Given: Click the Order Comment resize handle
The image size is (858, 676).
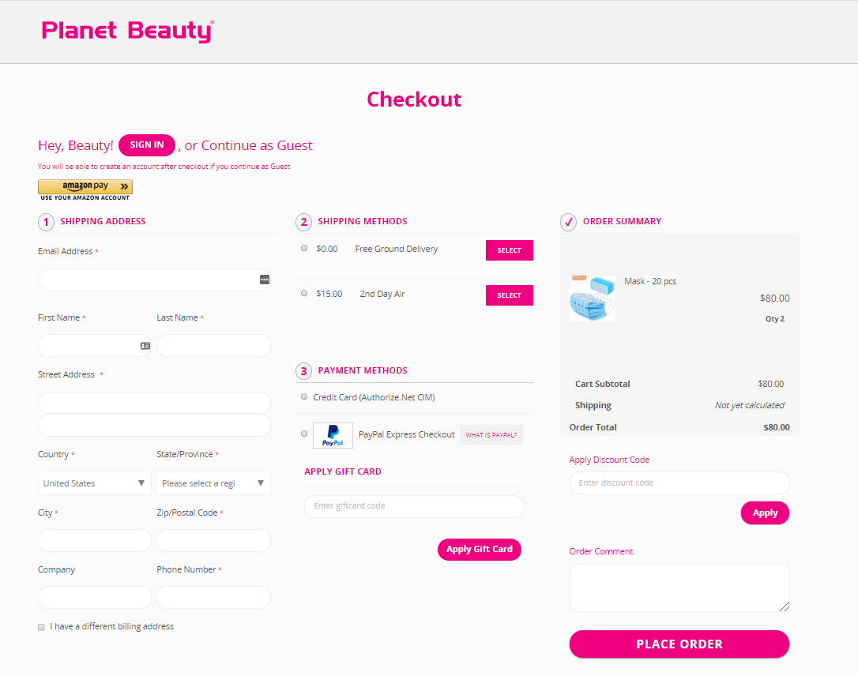Looking at the screenshot, I should click(784, 607).
